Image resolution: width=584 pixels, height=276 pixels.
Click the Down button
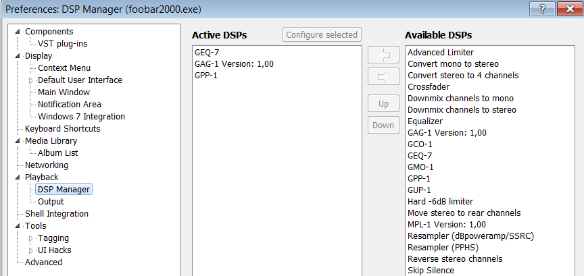click(383, 125)
